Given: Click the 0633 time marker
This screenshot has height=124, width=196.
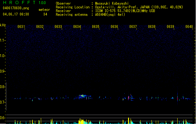Looking at the screenshot, I should tap(58, 27).
